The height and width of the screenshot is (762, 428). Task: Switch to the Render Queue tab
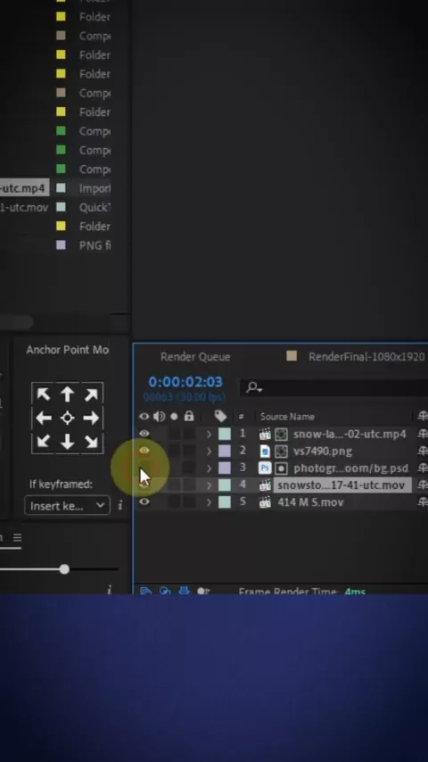pos(195,357)
